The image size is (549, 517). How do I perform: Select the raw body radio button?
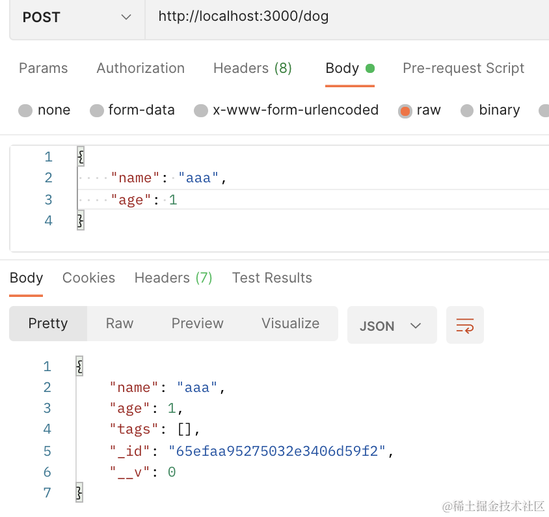click(405, 111)
